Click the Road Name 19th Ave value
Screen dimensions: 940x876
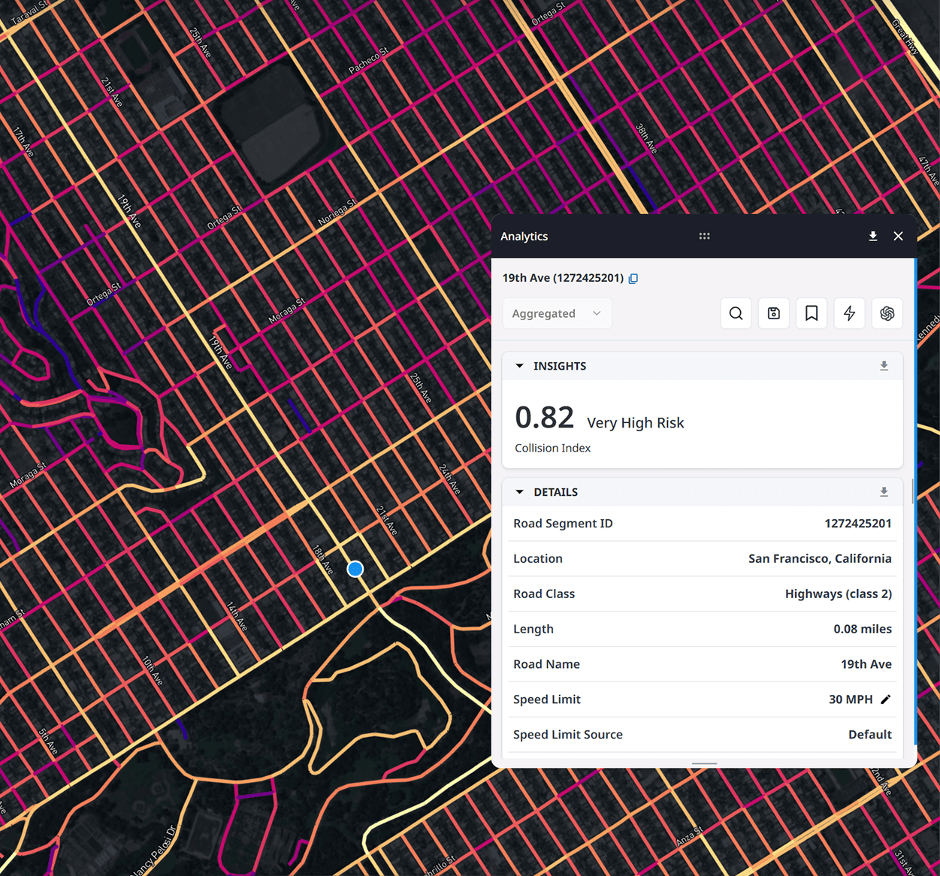coord(866,664)
